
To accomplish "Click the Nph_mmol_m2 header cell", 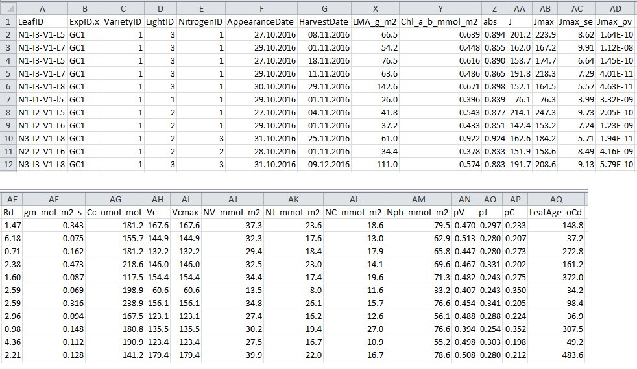I will coord(418,212).
